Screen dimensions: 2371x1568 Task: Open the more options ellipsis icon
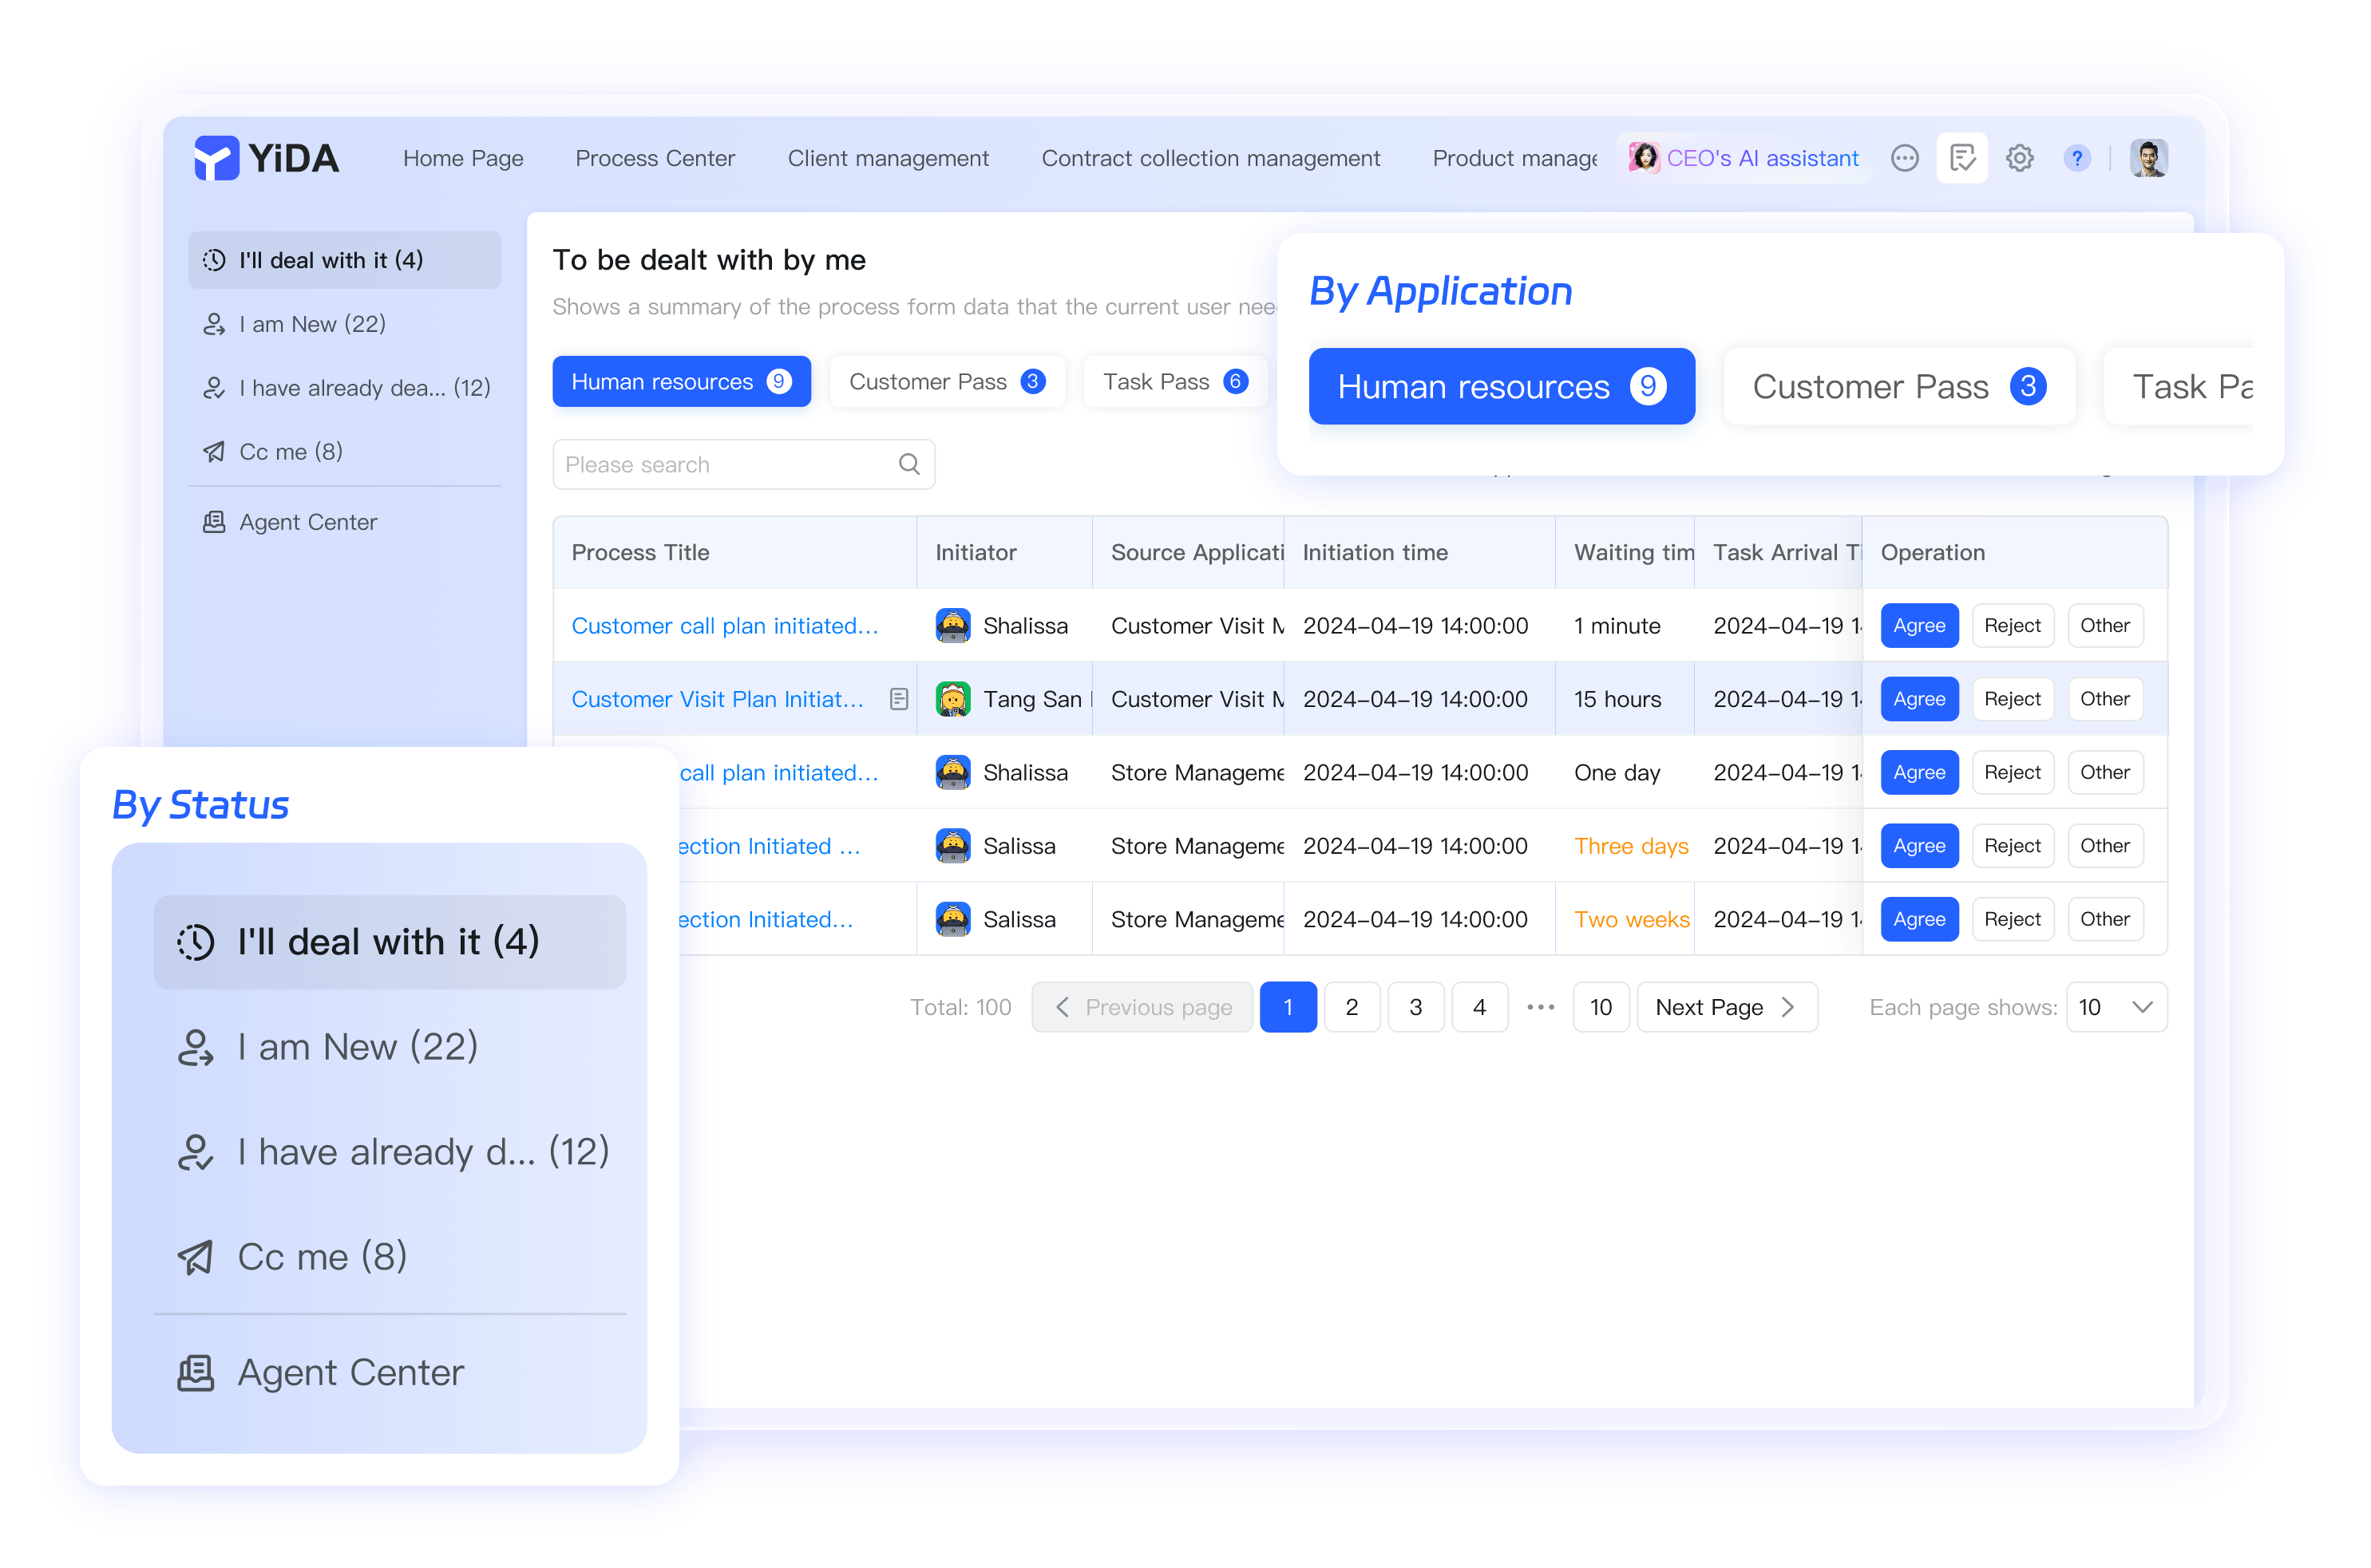point(1905,158)
